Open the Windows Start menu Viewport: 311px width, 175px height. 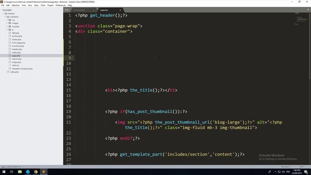click(x=4, y=172)
